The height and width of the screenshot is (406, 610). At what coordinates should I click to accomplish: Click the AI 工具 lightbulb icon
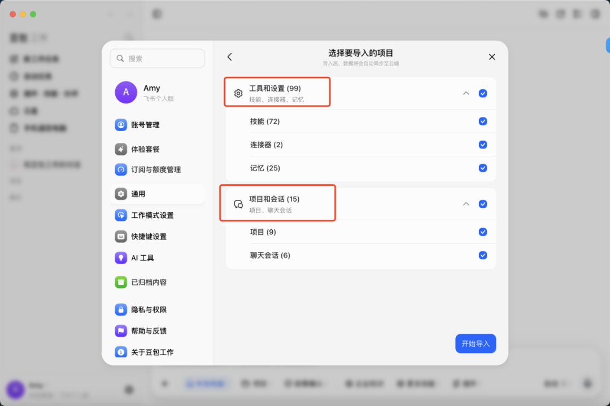pyautogui.click(x=121, y=258)
